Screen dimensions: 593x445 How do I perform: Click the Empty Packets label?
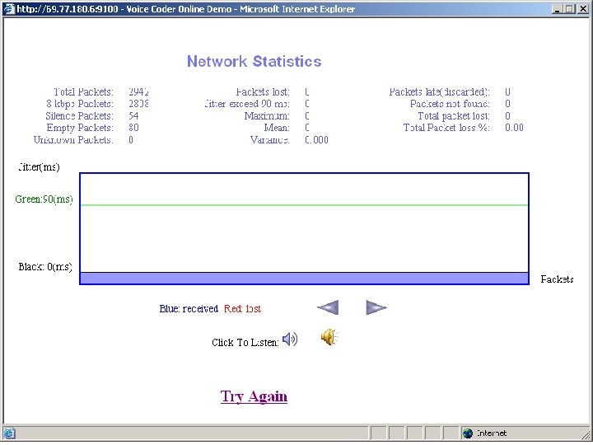(80, 128)
